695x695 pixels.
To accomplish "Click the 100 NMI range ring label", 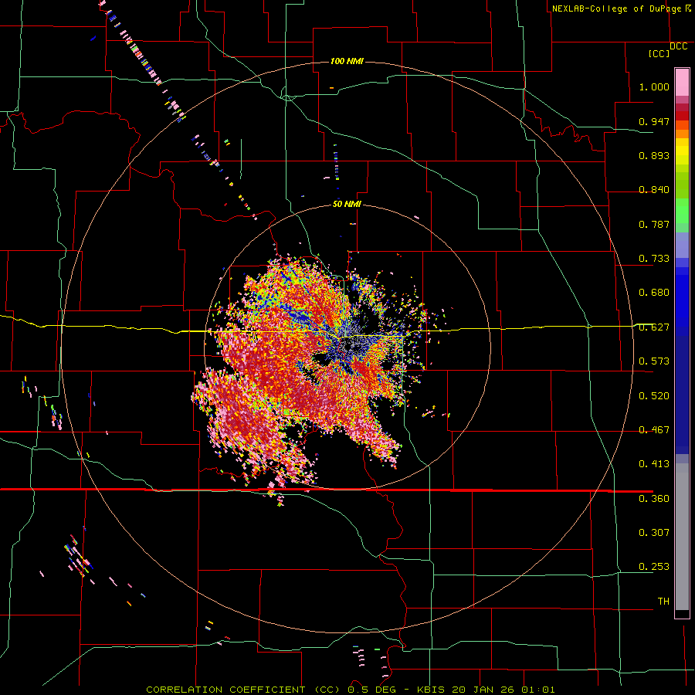I will click(x=347, y=61).
